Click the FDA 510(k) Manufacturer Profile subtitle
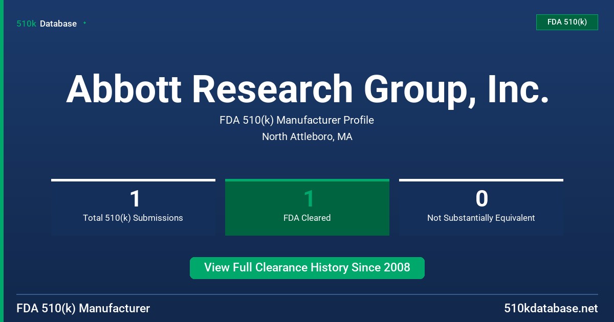 pyautogui.click(x=297, y=120)
